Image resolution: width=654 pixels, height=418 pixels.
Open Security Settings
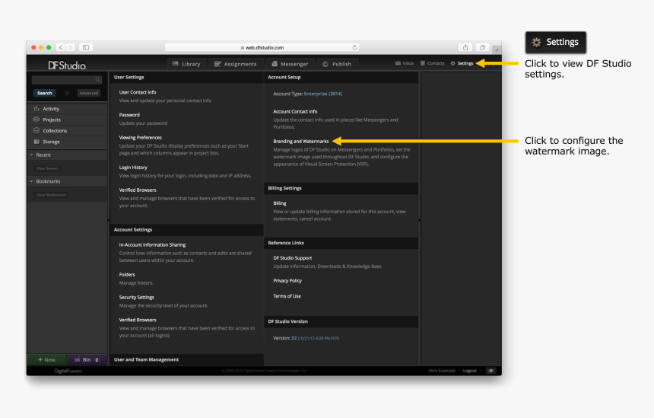(x=136, y=297)
